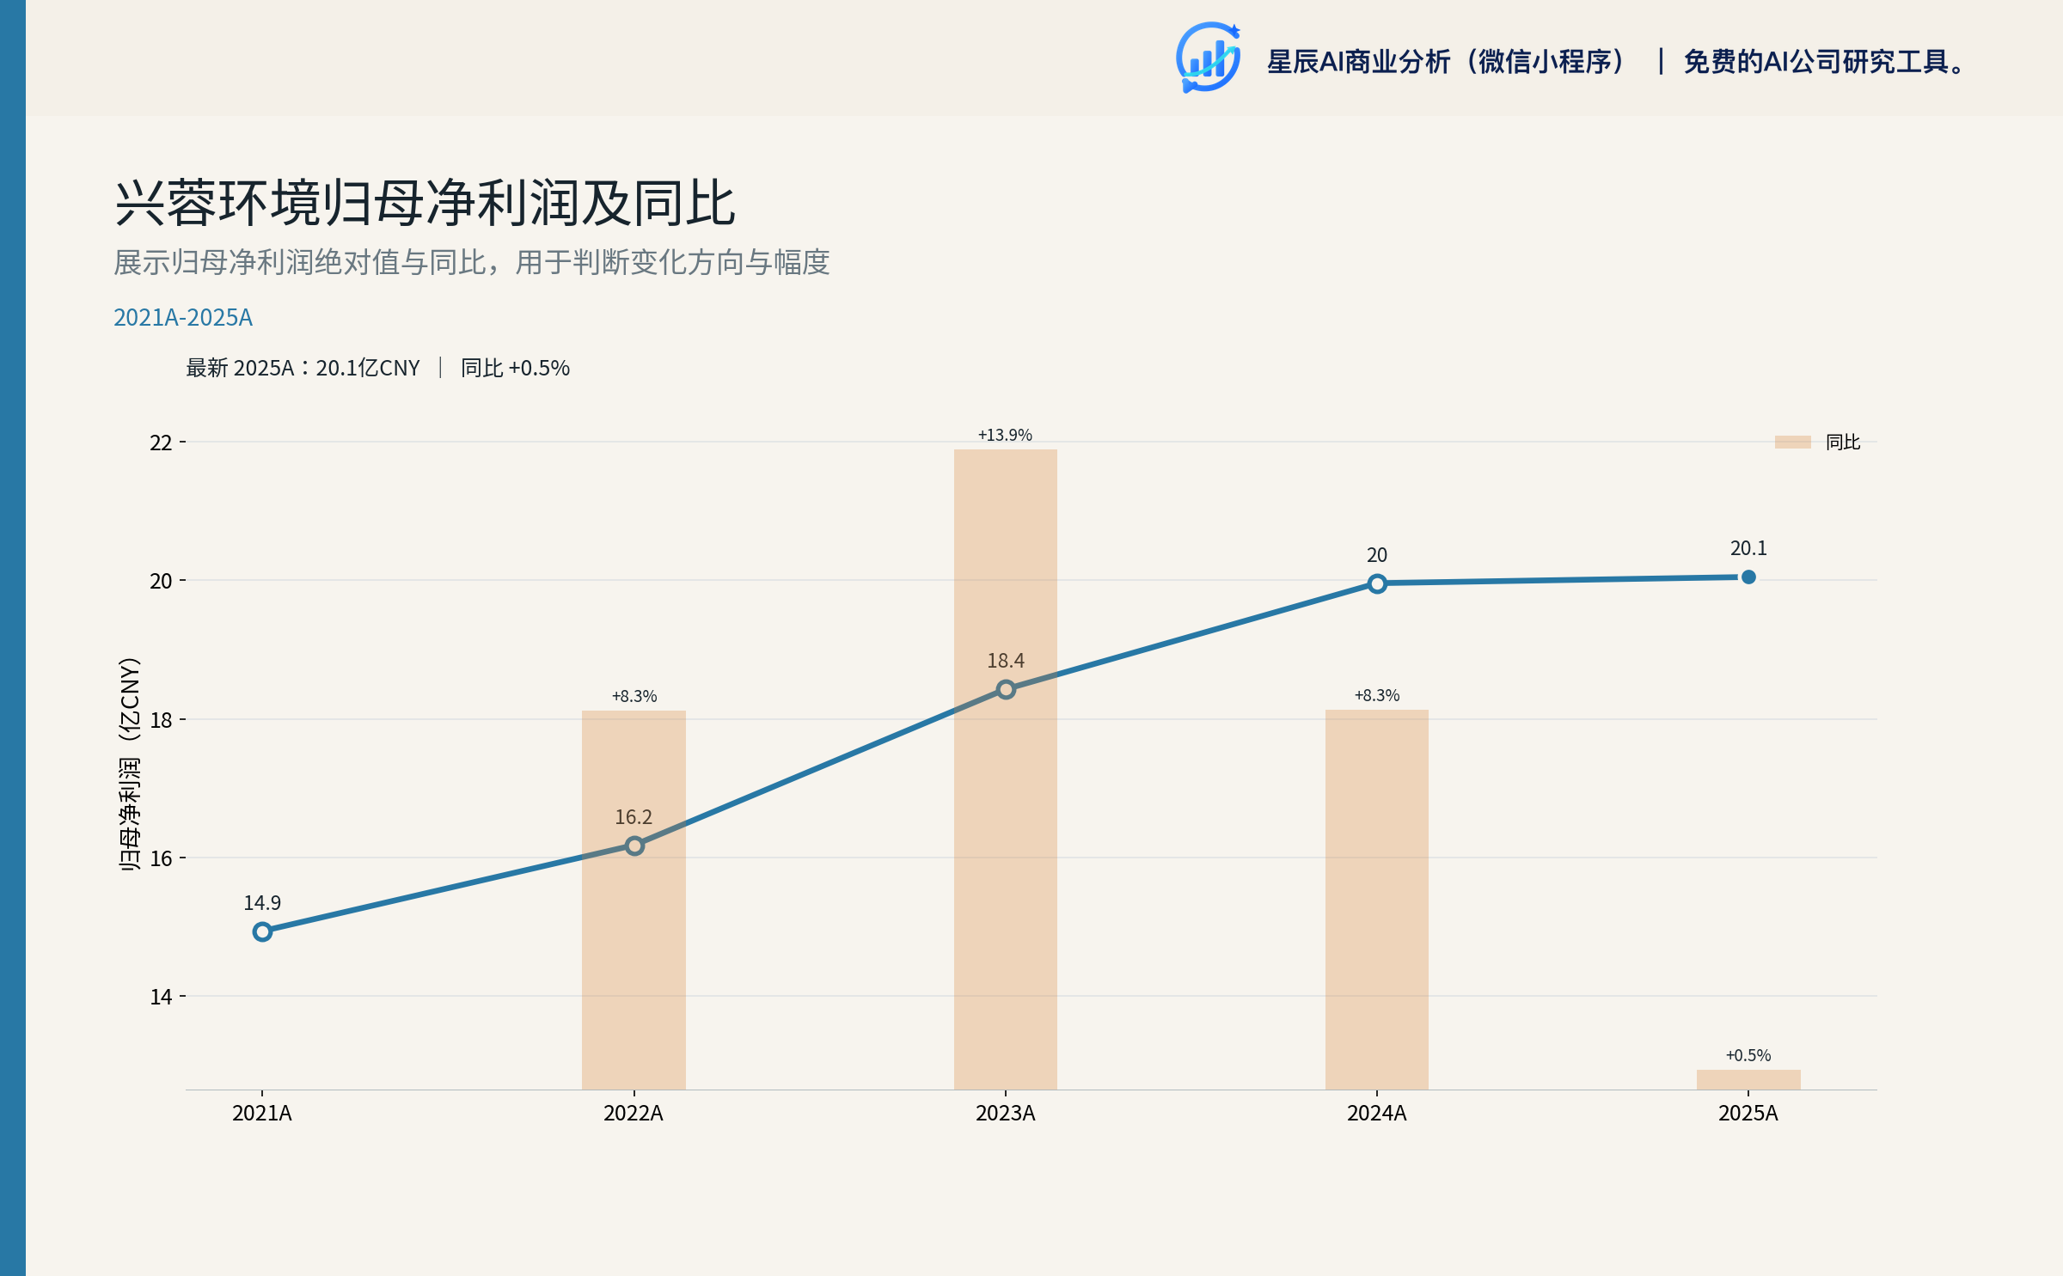
Task: Click the small 2025A 同比 bar
Action: click(1748, 1079)
